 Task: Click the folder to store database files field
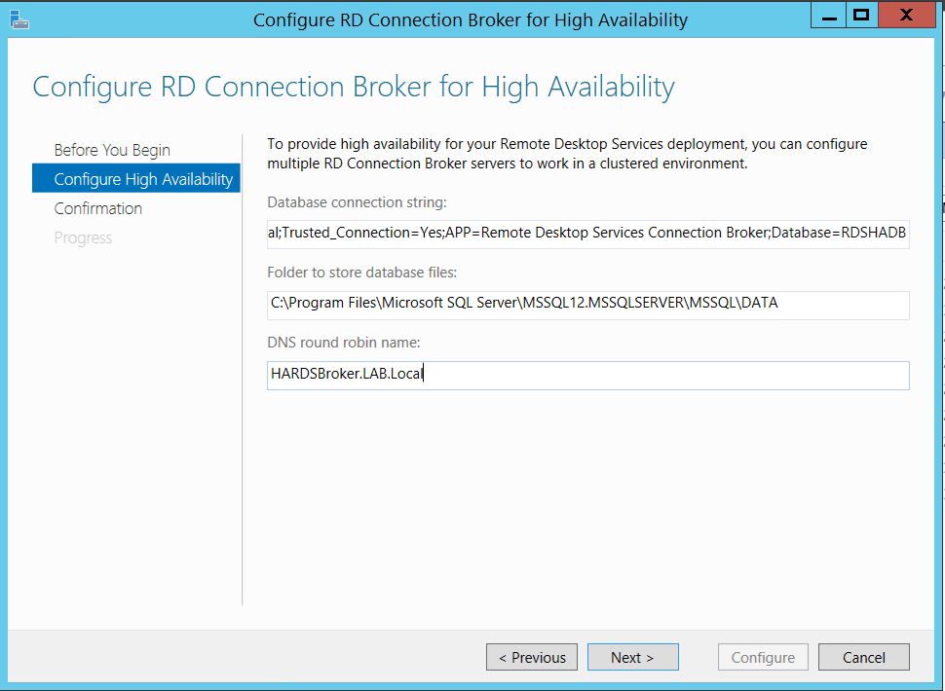tap(586, 303)
